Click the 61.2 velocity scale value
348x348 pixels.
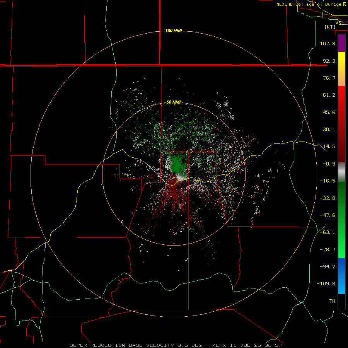[x=329, y=95]
